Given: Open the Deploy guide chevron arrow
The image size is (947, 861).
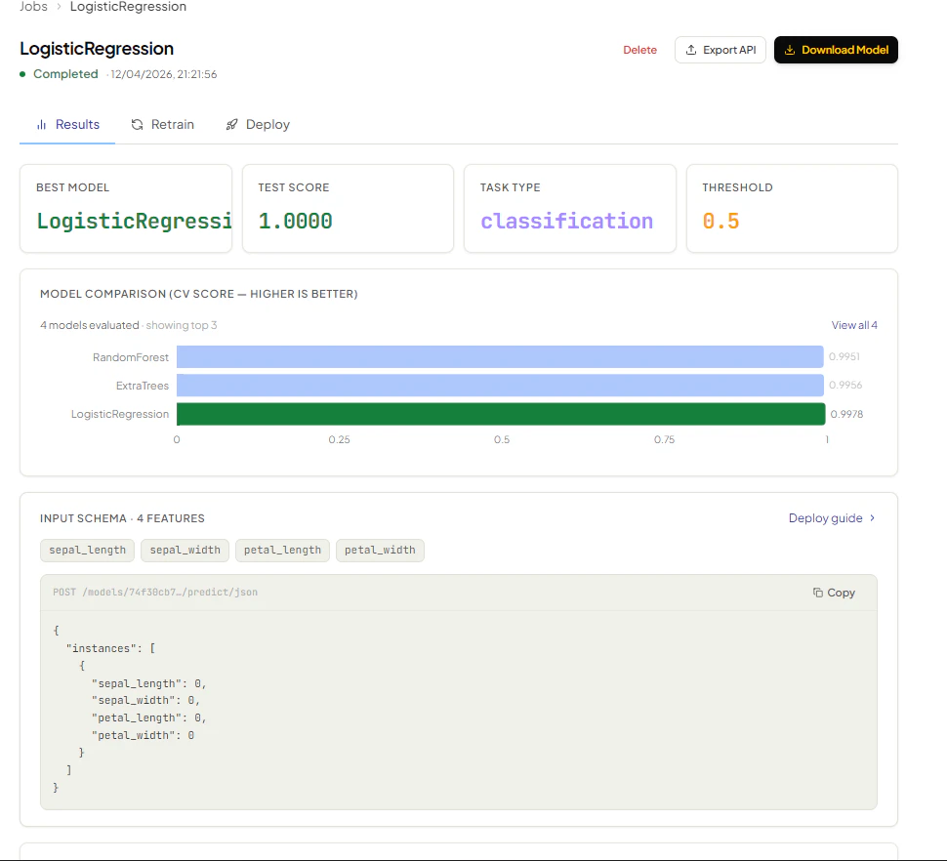Looking at the screenshot, I should 872,518.
